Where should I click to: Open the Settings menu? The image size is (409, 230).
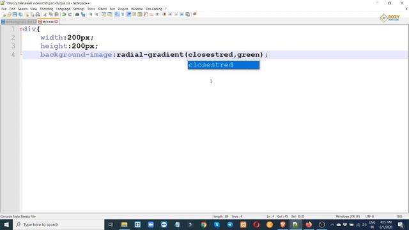[x=79, y=9]
